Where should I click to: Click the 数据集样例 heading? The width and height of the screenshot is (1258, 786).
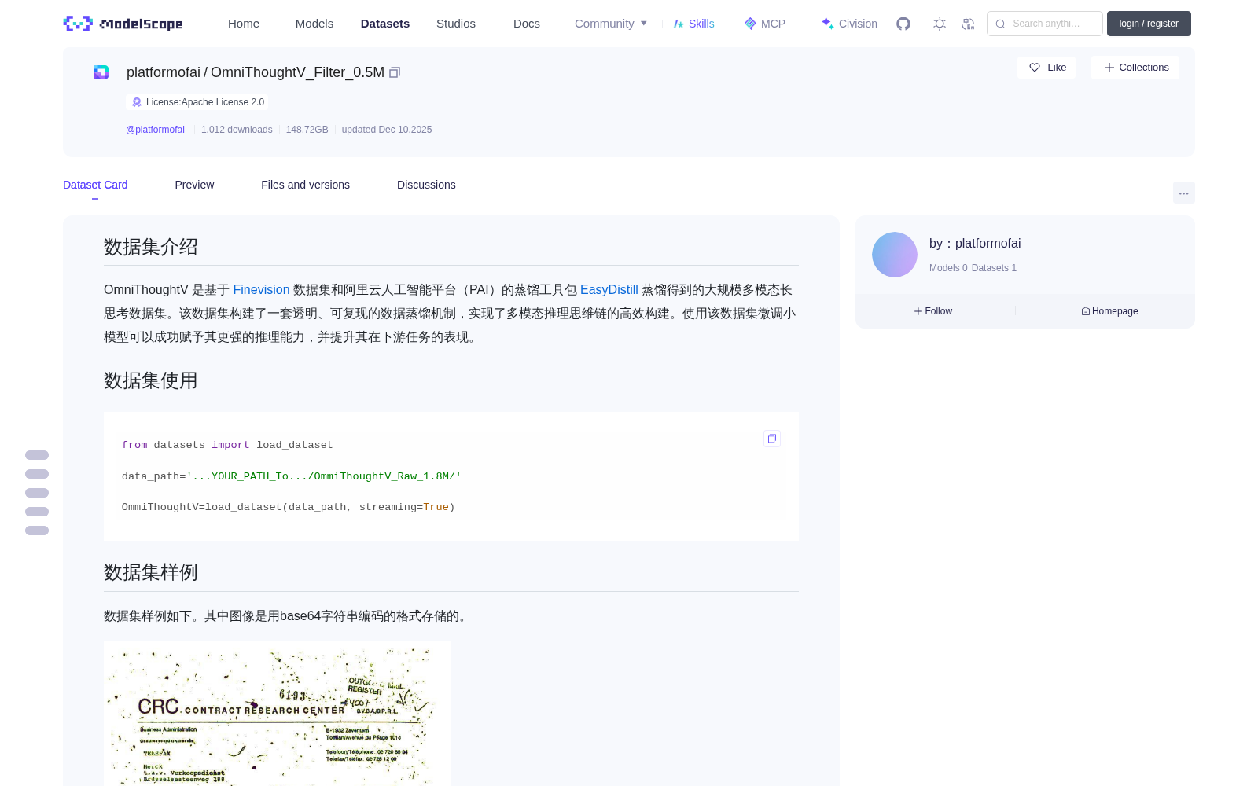151,572
